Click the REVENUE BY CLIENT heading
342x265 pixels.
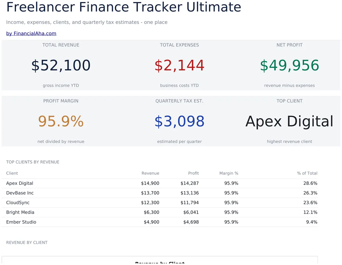(x=27, y=242)
